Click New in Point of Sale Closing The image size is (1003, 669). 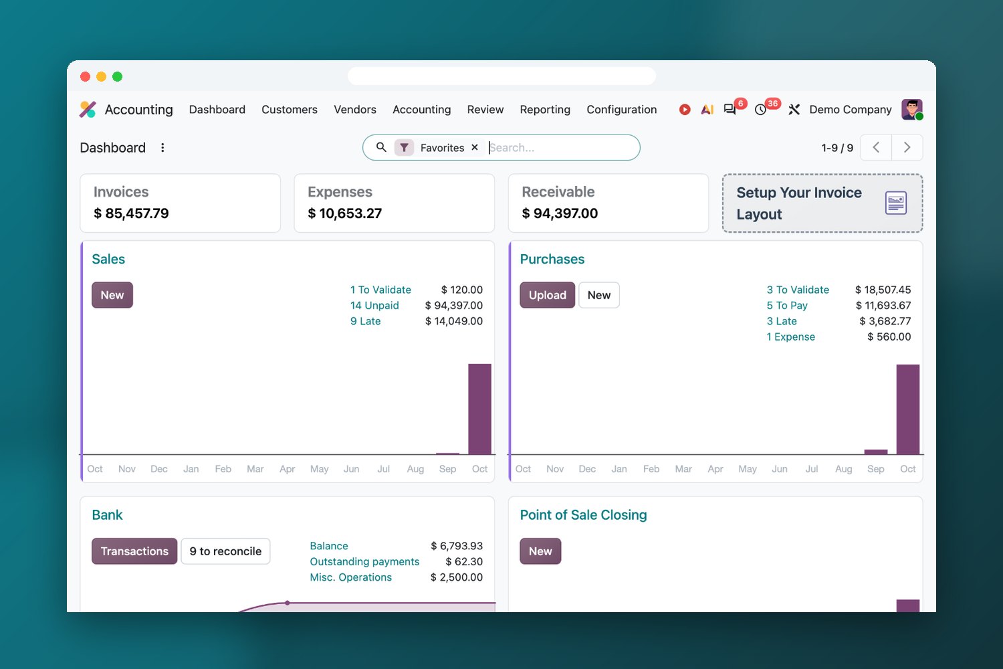(x=540, y=551)
